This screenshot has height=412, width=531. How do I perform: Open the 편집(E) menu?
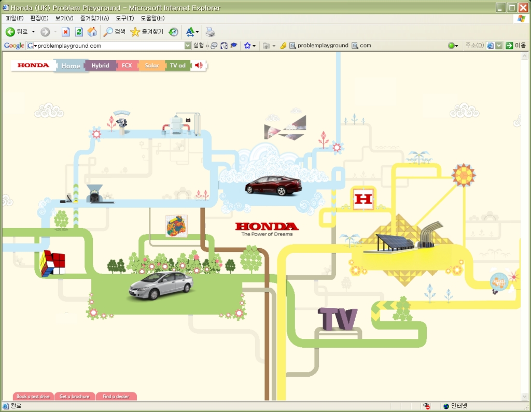[x=39, y=18]
